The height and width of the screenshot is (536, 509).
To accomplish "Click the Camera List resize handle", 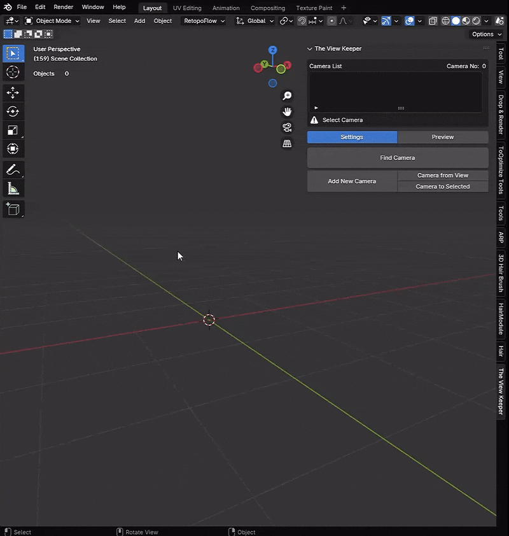I will 401,108.
